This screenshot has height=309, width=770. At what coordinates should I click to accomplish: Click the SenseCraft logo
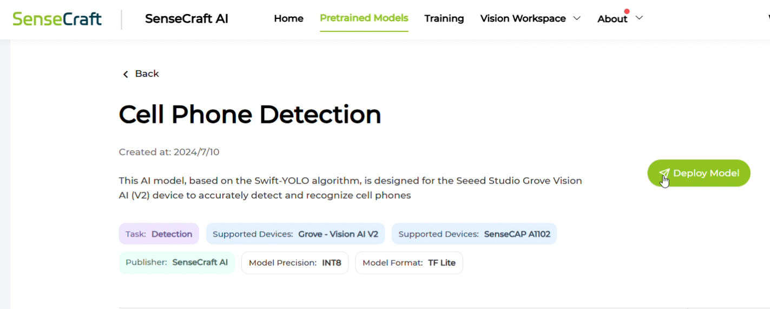coord(57,19)
